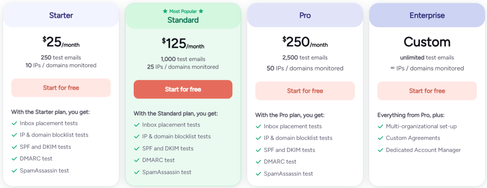Click checkmark next to Starter Inbox placement tests
The image size is (487, 188).
pos(14,124)
